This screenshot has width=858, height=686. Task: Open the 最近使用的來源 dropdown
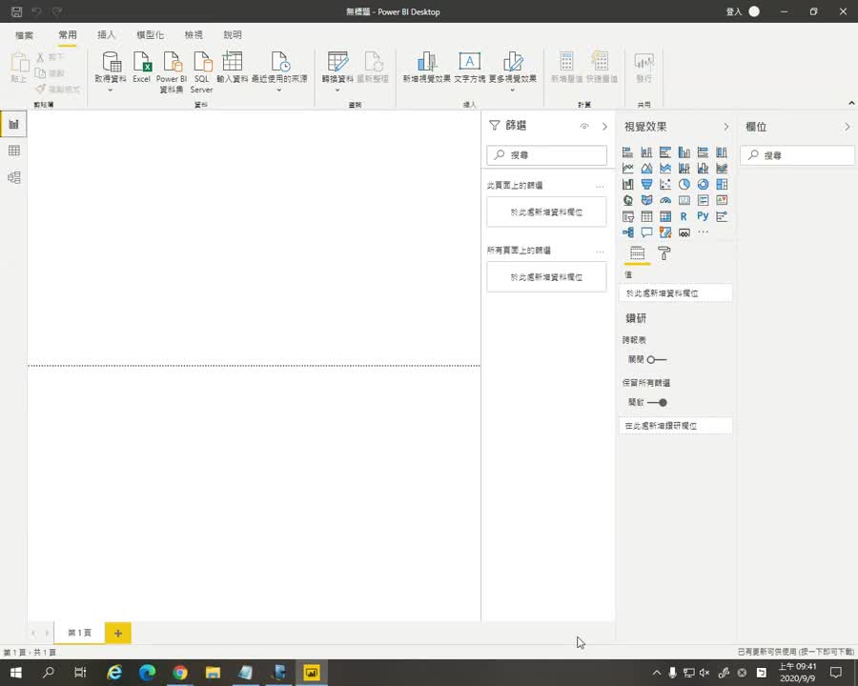pyautogui.click(x=279, y=90)
